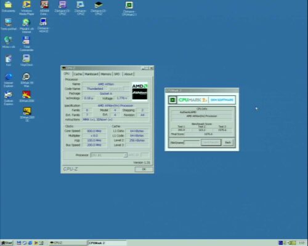Click the system tray clock
The height and width of the screenshot is (246, 308).
(301, 243)
